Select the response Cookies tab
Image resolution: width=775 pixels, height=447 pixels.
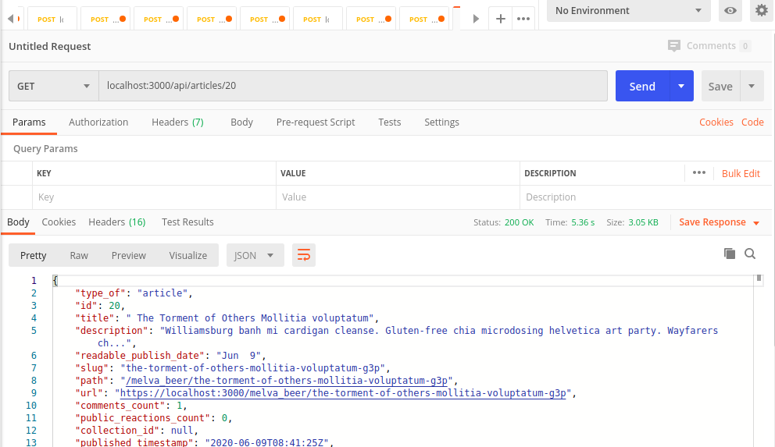click(59, 222)
